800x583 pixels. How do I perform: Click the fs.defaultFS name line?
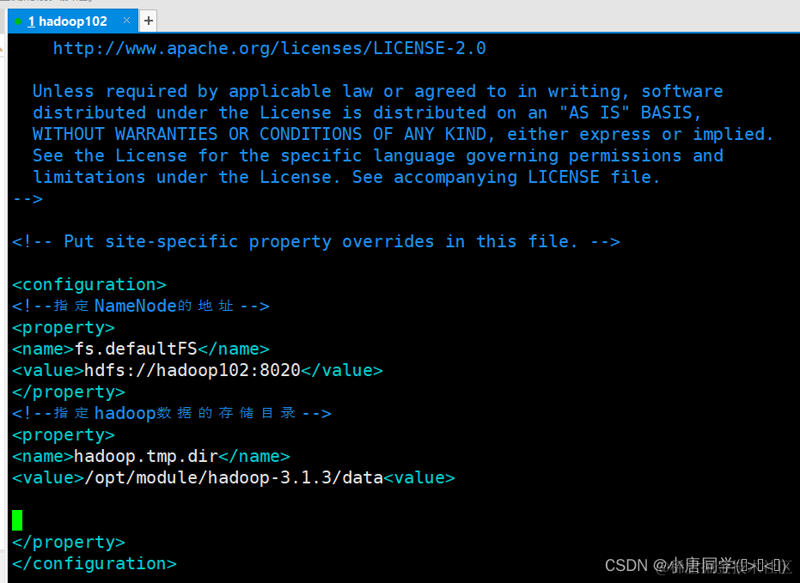141,349
